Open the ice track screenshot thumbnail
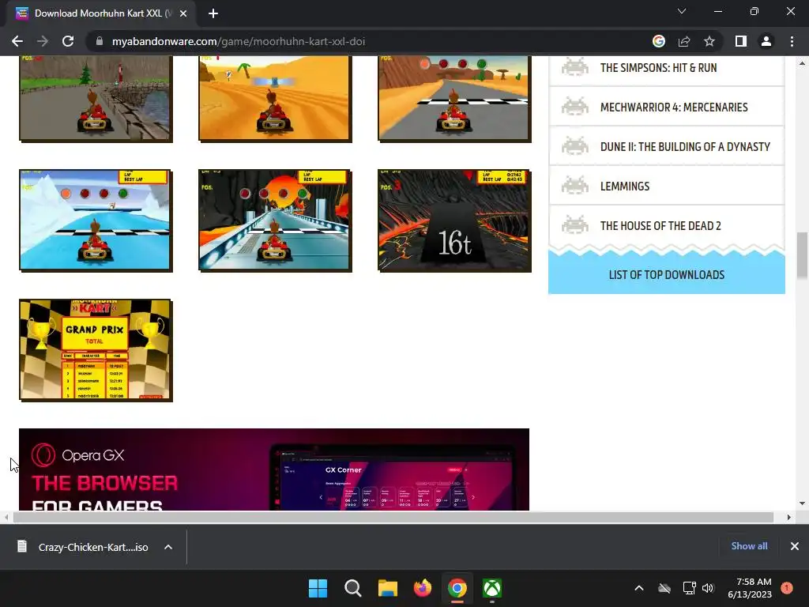 point(96,221)
